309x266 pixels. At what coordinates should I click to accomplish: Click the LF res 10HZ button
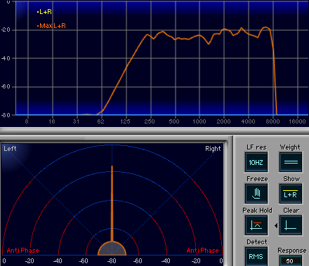coord(256,162)
